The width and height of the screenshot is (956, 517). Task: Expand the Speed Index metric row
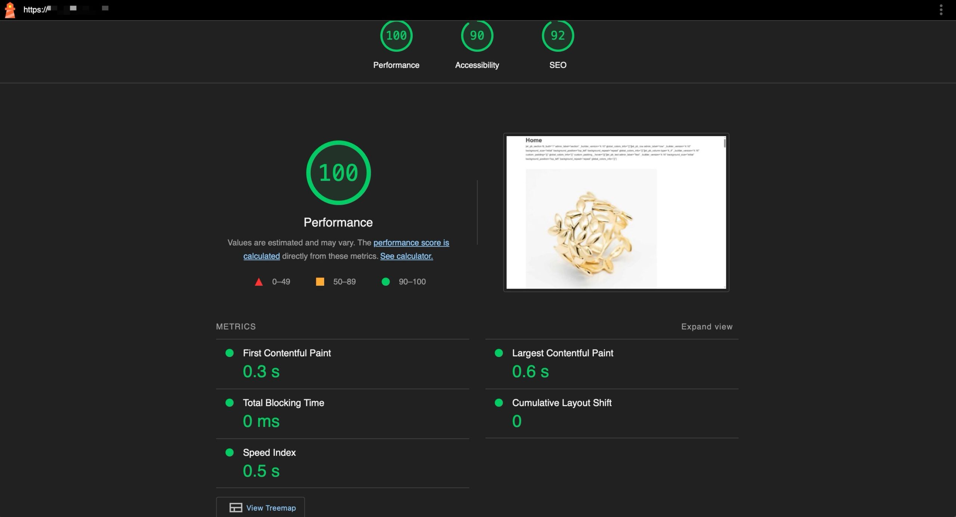pos(269,453)
